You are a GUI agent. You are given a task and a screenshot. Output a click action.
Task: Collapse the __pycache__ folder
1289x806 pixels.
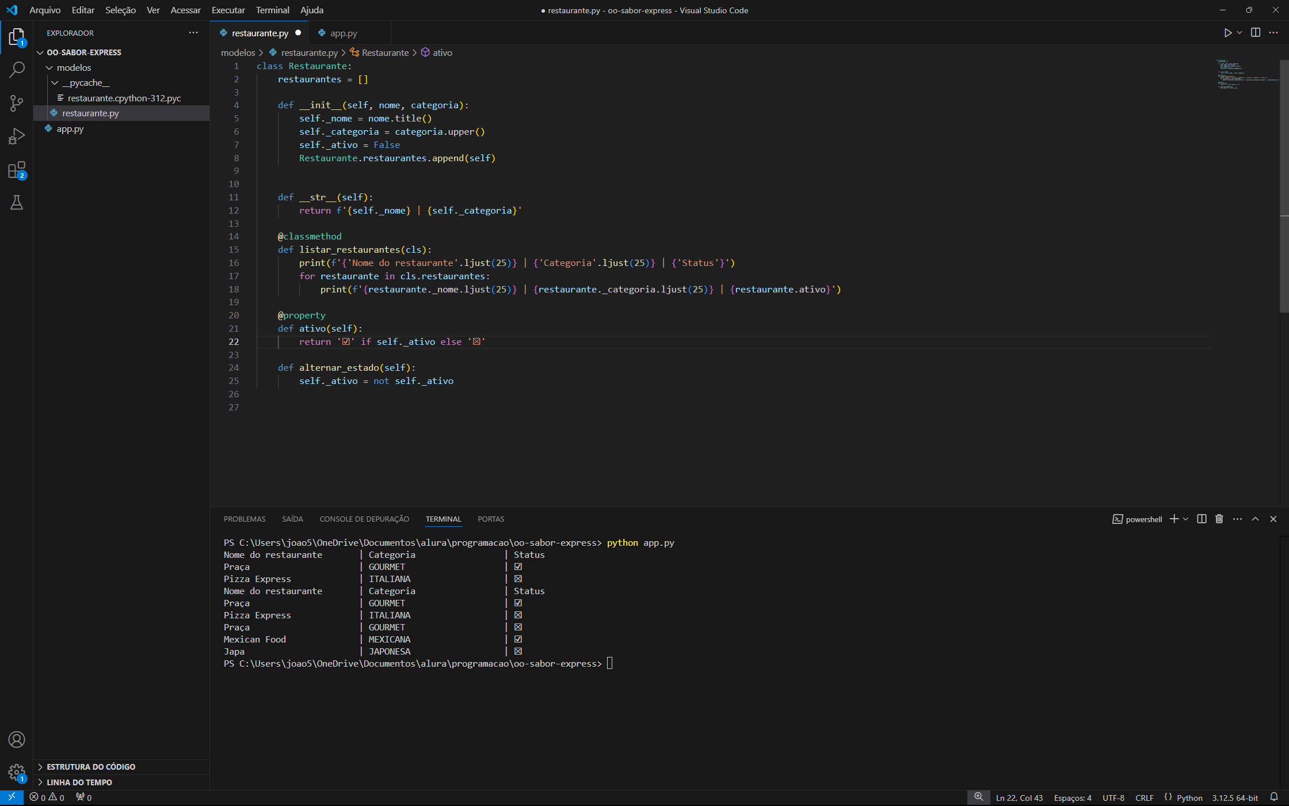121,83
